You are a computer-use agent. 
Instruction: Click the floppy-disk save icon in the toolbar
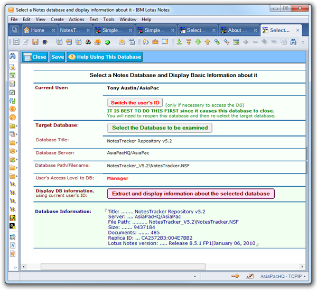(35, 42)
